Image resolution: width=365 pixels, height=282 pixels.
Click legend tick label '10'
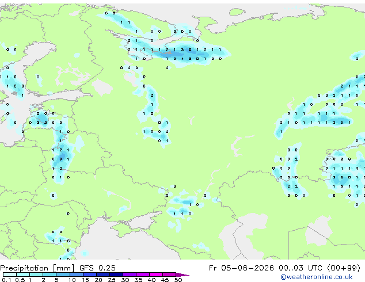(x=72, y=280)
